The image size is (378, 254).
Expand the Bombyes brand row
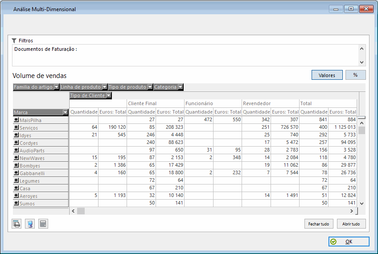(16, 165)
